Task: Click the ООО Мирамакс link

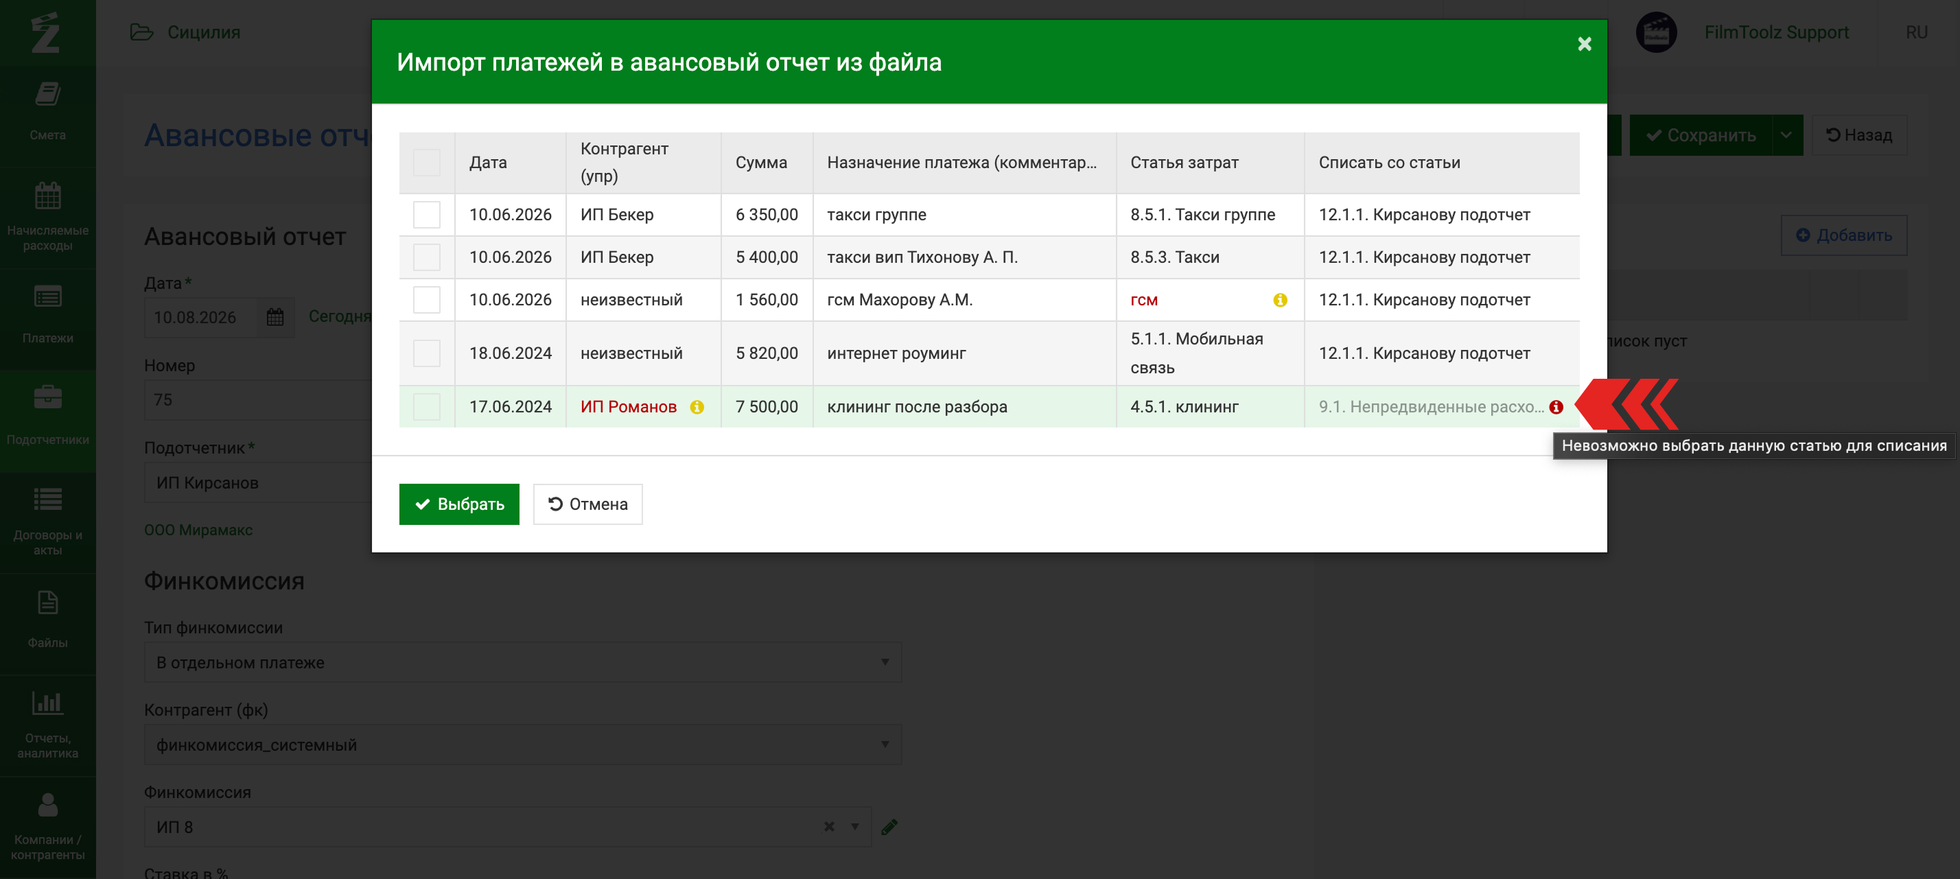Action: (198, 530)
